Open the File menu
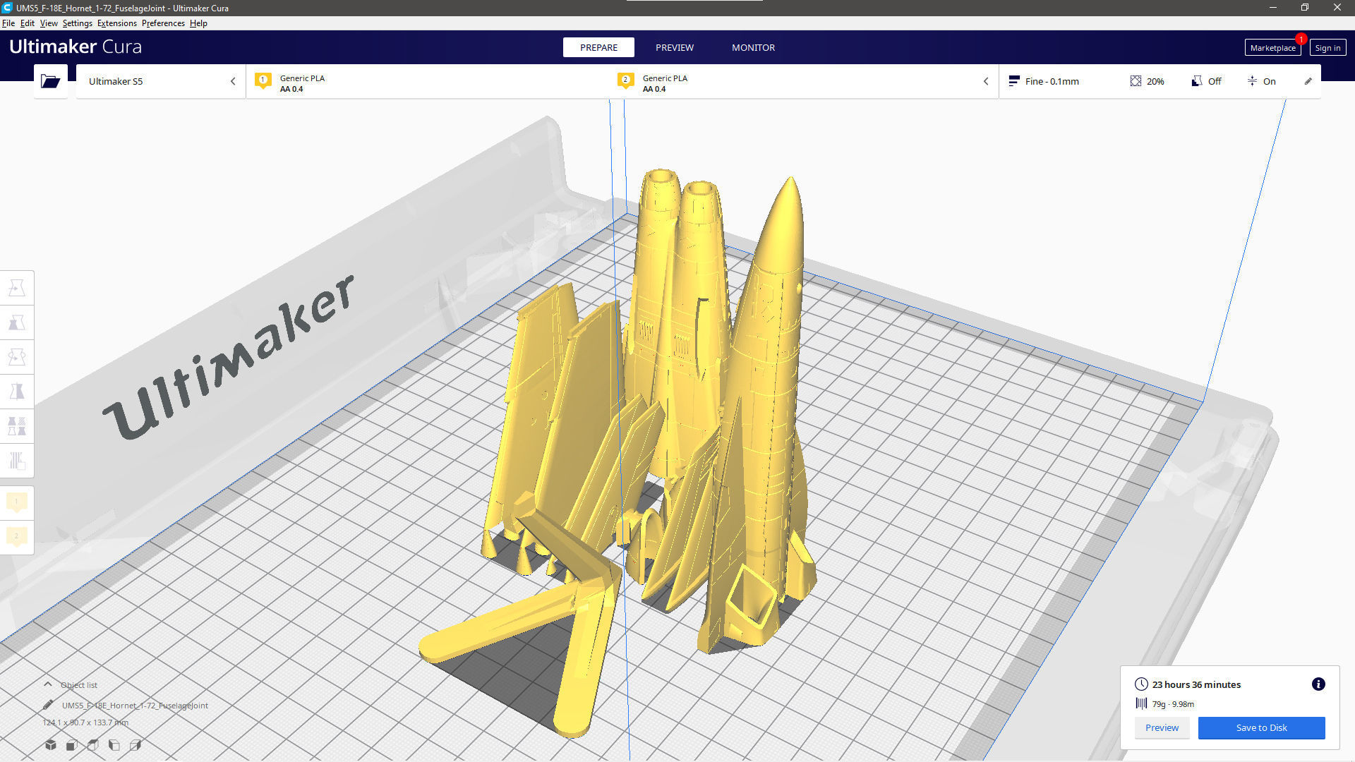 click(8, 23)
